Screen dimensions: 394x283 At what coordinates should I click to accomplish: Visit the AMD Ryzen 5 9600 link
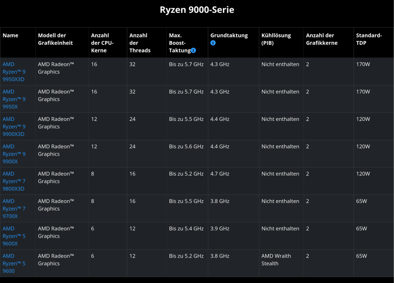pyautogui.click(x=14, y=263)
